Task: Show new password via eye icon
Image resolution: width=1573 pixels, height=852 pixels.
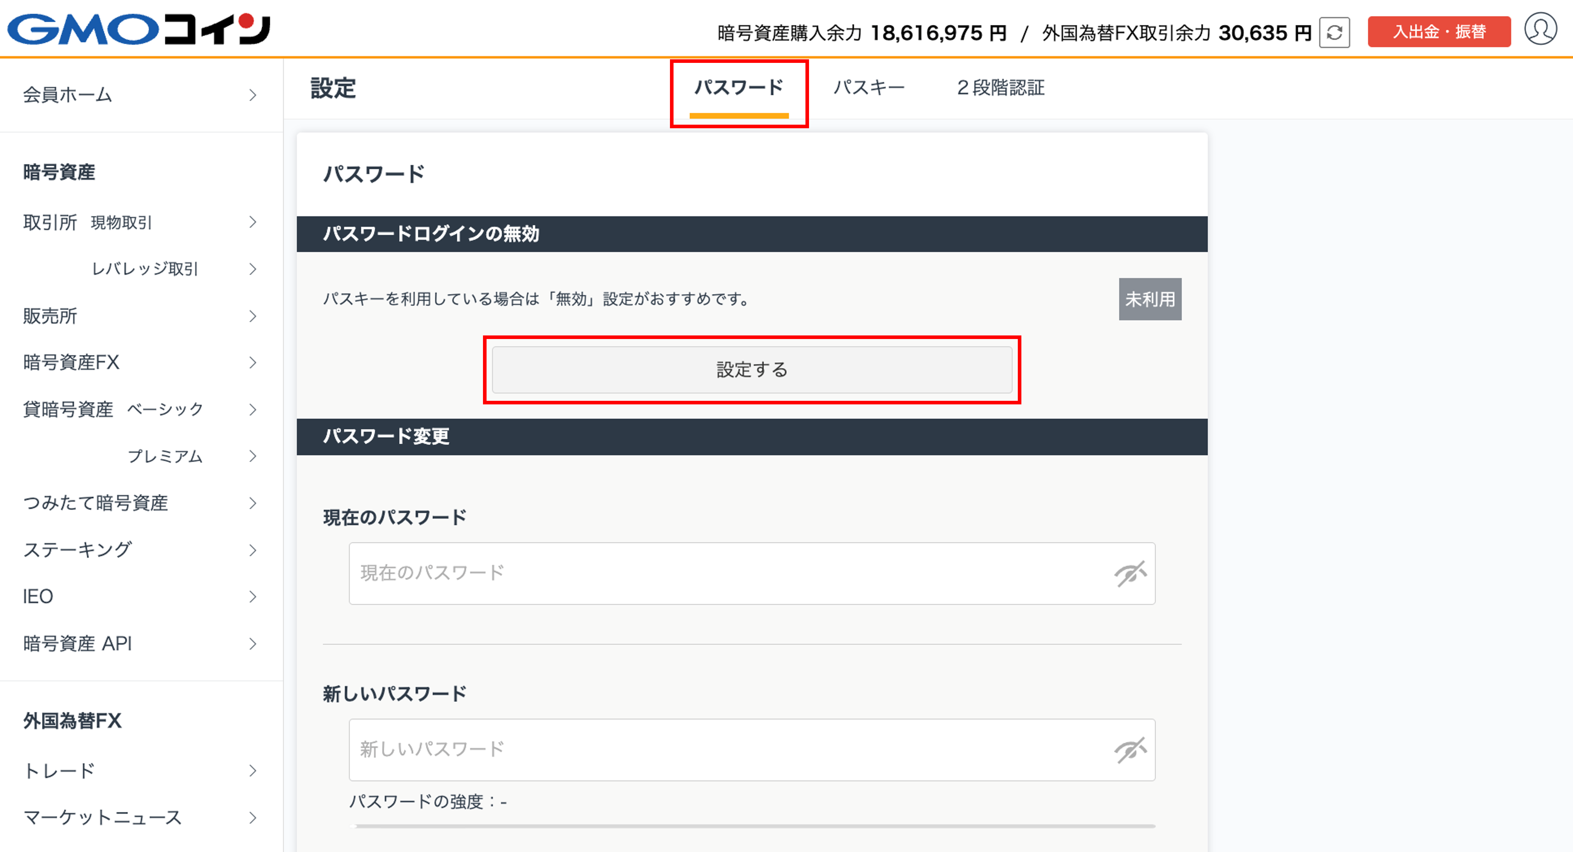Action: click(1130, 750)
